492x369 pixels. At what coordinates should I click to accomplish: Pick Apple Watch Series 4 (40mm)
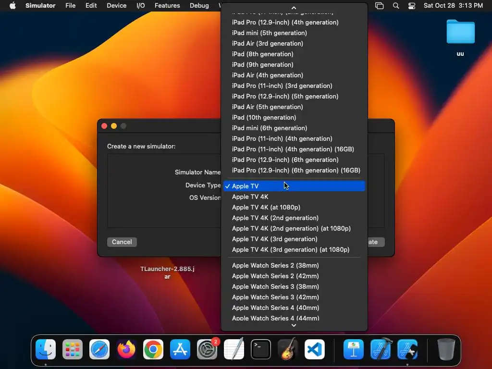pos(294,308)
